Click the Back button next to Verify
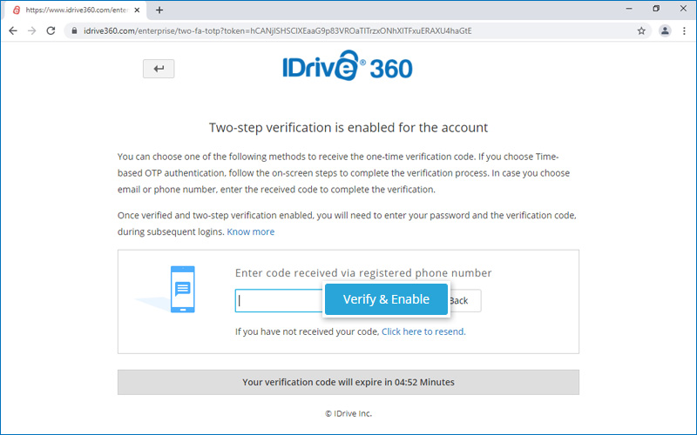 (x=464, y=300)
